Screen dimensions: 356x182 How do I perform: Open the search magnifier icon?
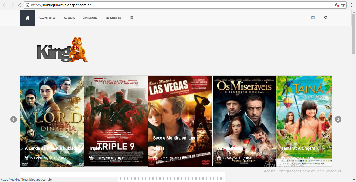pyautogui.click(x=326, y=18)
